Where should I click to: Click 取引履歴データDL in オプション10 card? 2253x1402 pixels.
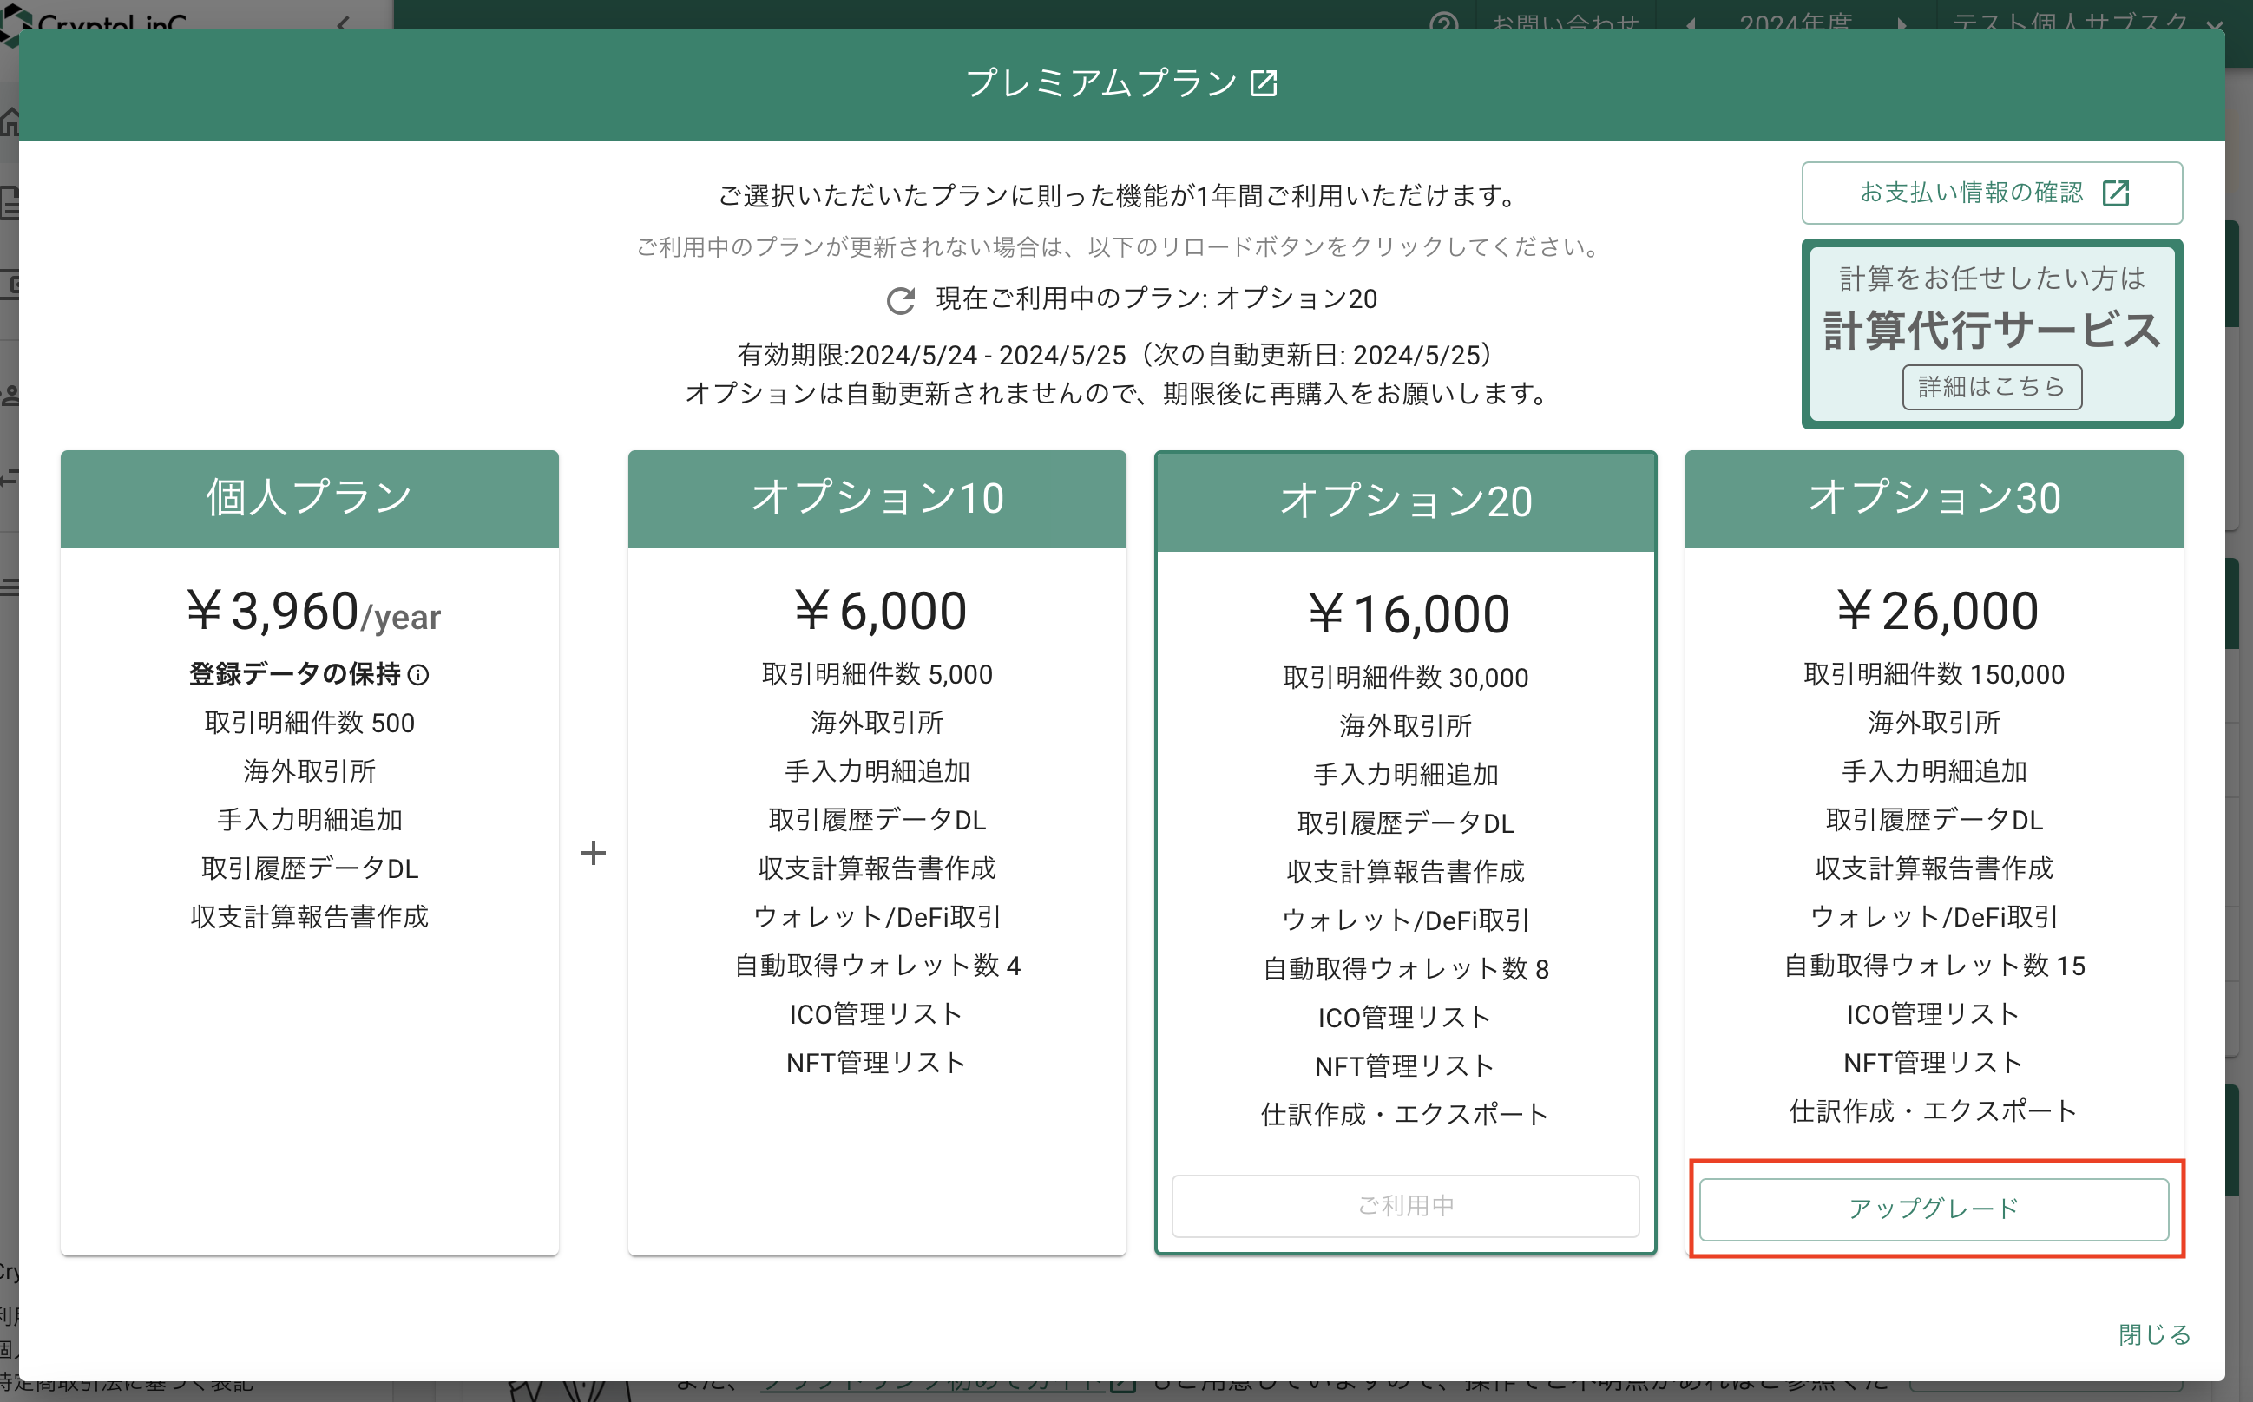[x=877, y=820]
